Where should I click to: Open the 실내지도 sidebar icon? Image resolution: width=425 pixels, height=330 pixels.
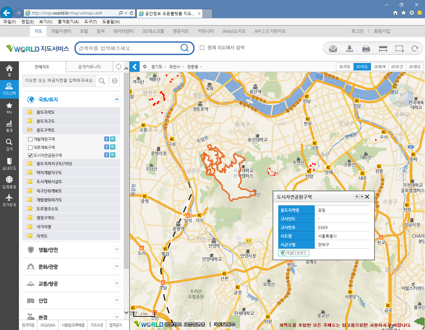coord(9,164)
